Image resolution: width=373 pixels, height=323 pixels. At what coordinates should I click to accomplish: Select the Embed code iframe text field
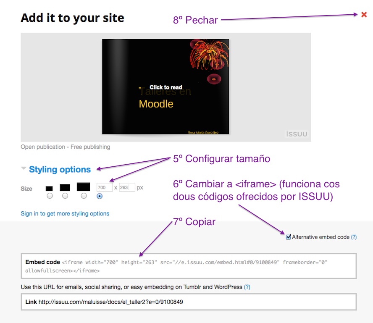tap(186, 265)
